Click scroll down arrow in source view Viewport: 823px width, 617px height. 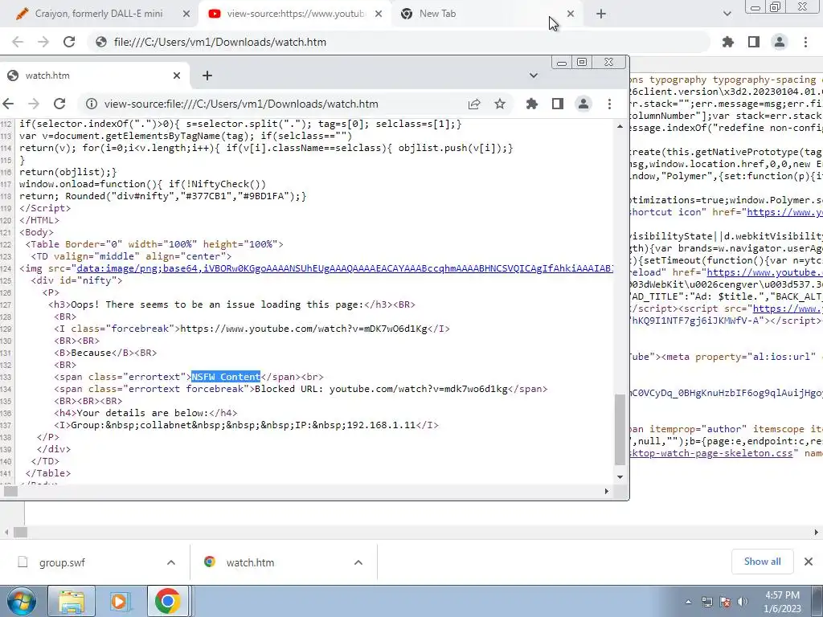[x=620, y=477]
